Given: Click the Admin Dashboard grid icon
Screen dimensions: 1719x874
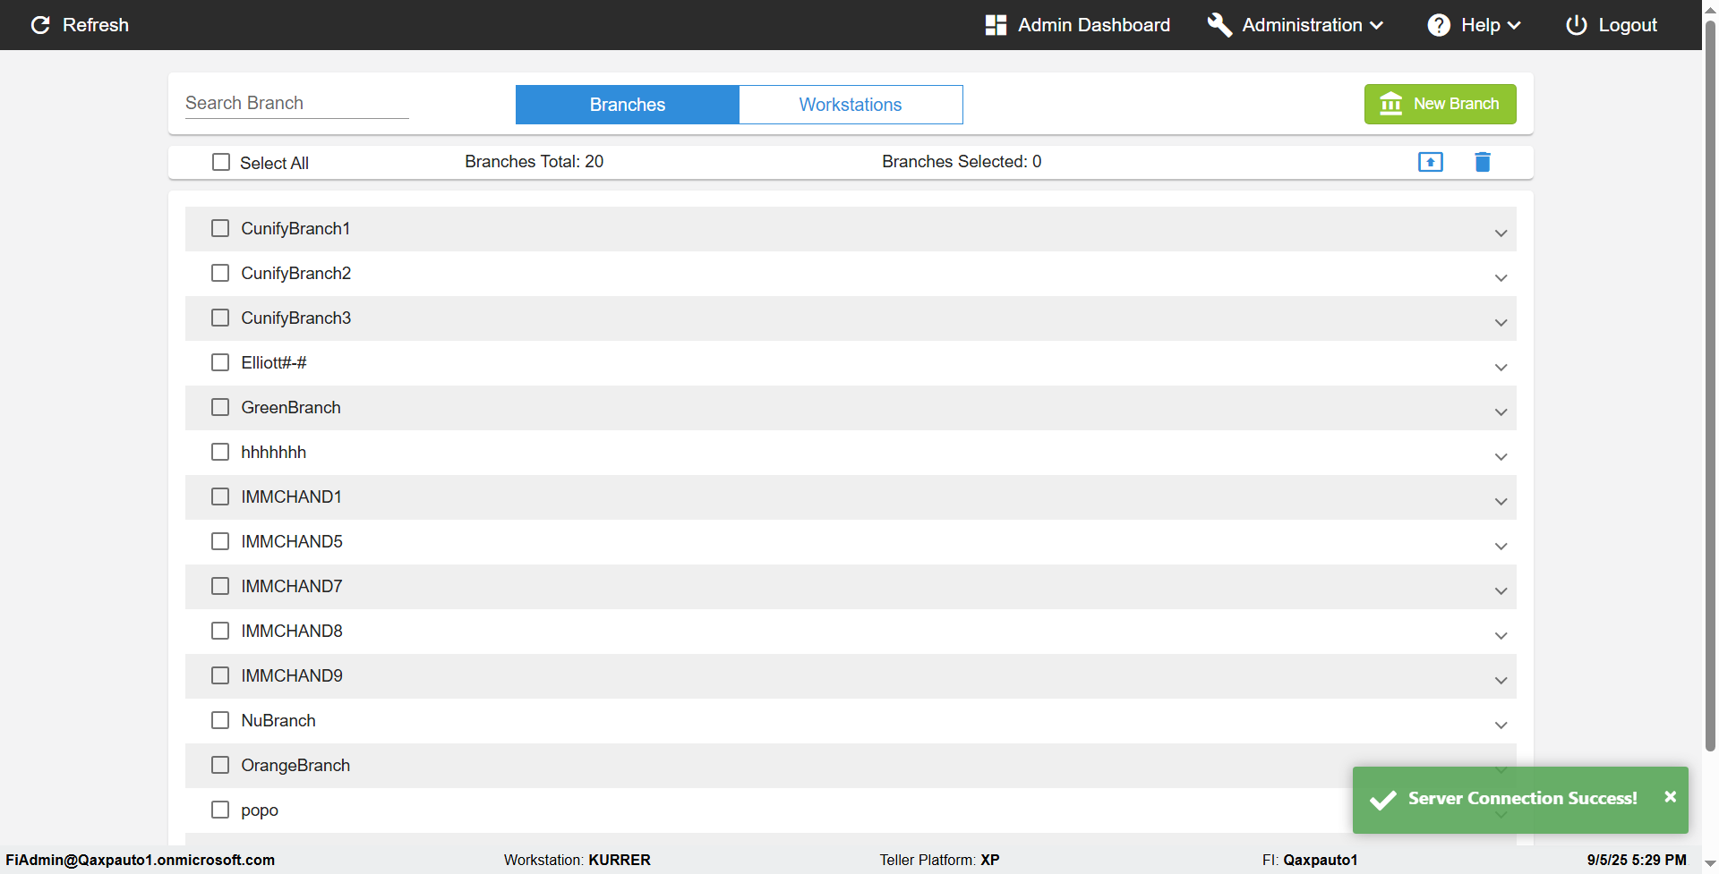Looking at the screenshot, I should pos(996,25).
